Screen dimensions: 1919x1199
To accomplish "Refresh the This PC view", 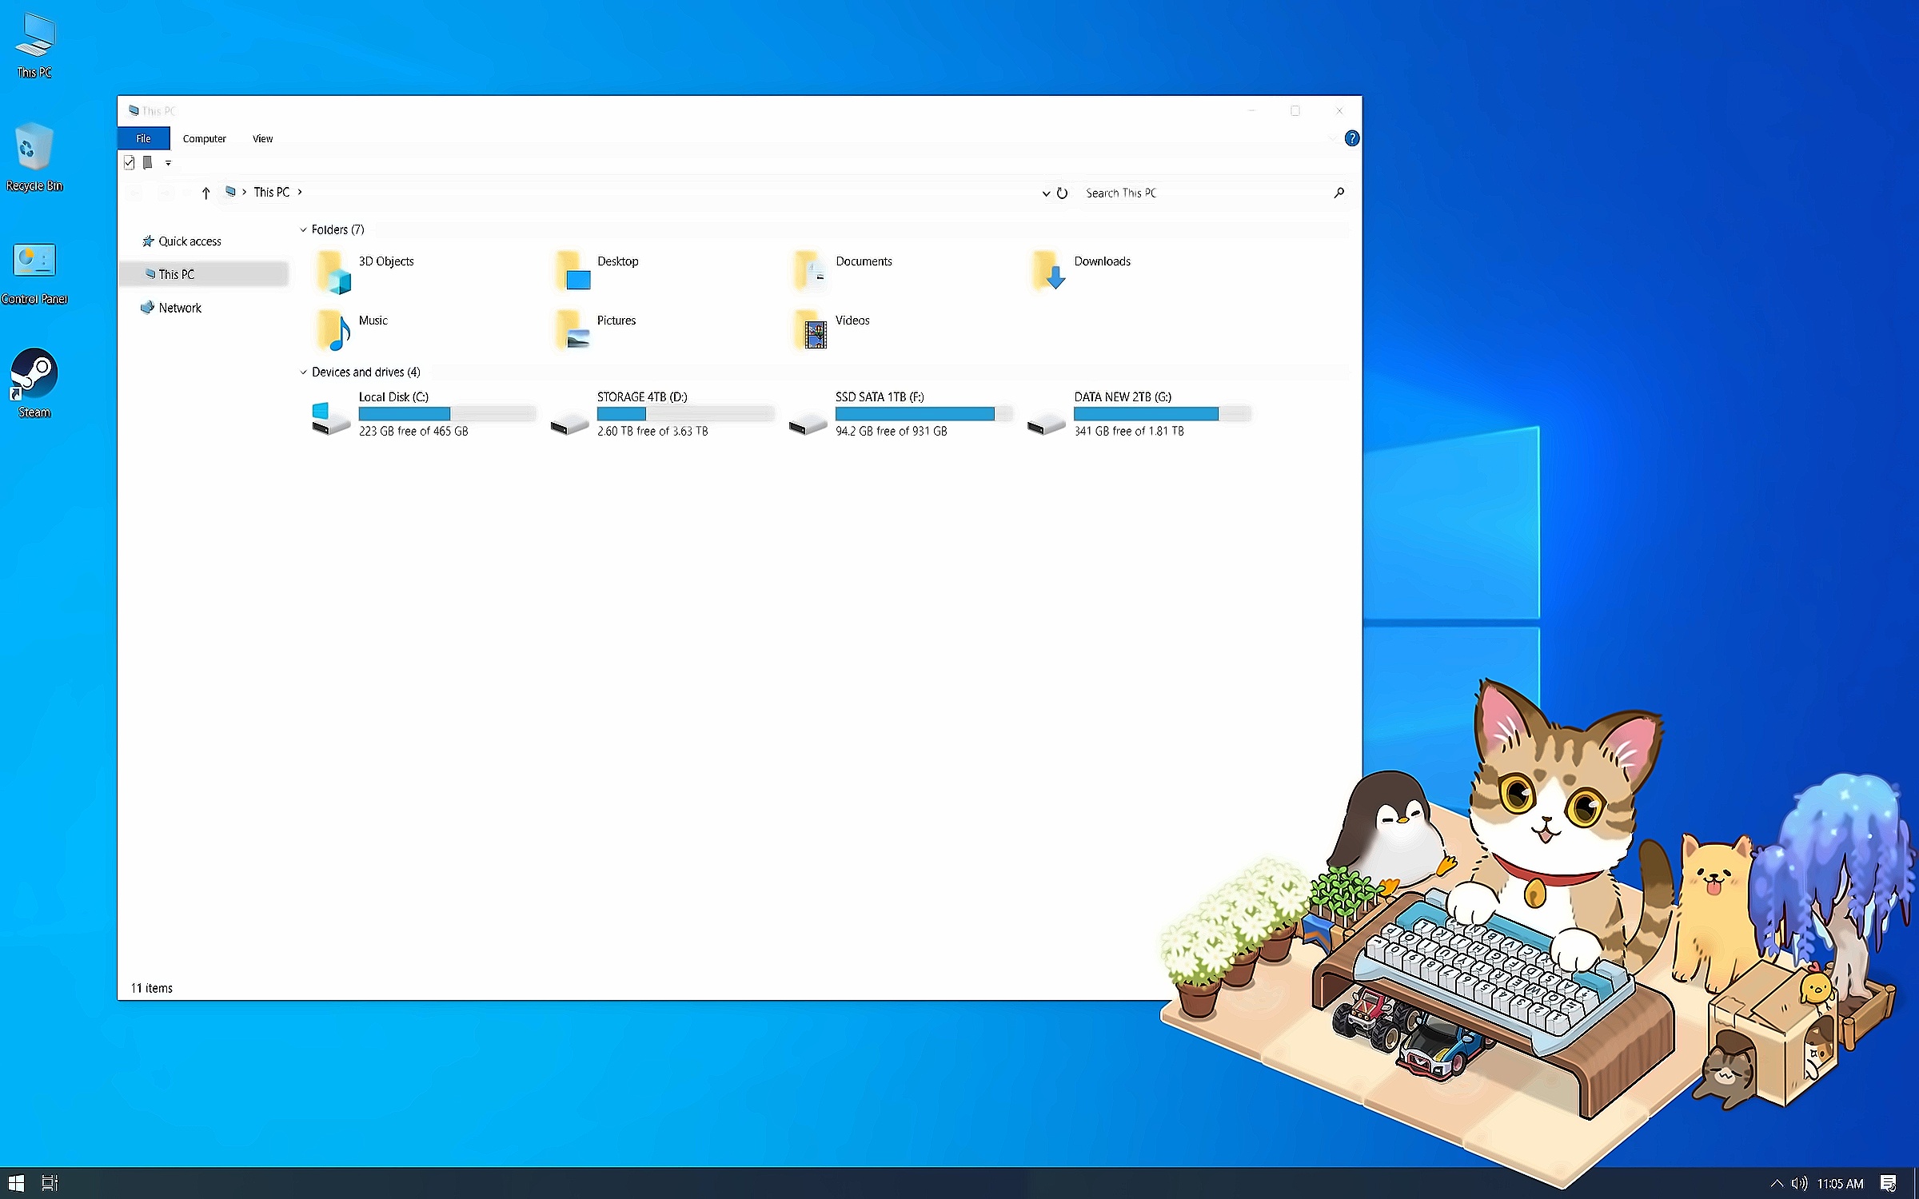I will tap(1062, 193).
